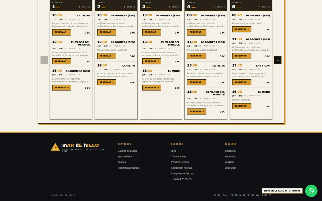Open Próximos viajes link
The width and height of the screenshot is (322, 201).
pos(180,162)
